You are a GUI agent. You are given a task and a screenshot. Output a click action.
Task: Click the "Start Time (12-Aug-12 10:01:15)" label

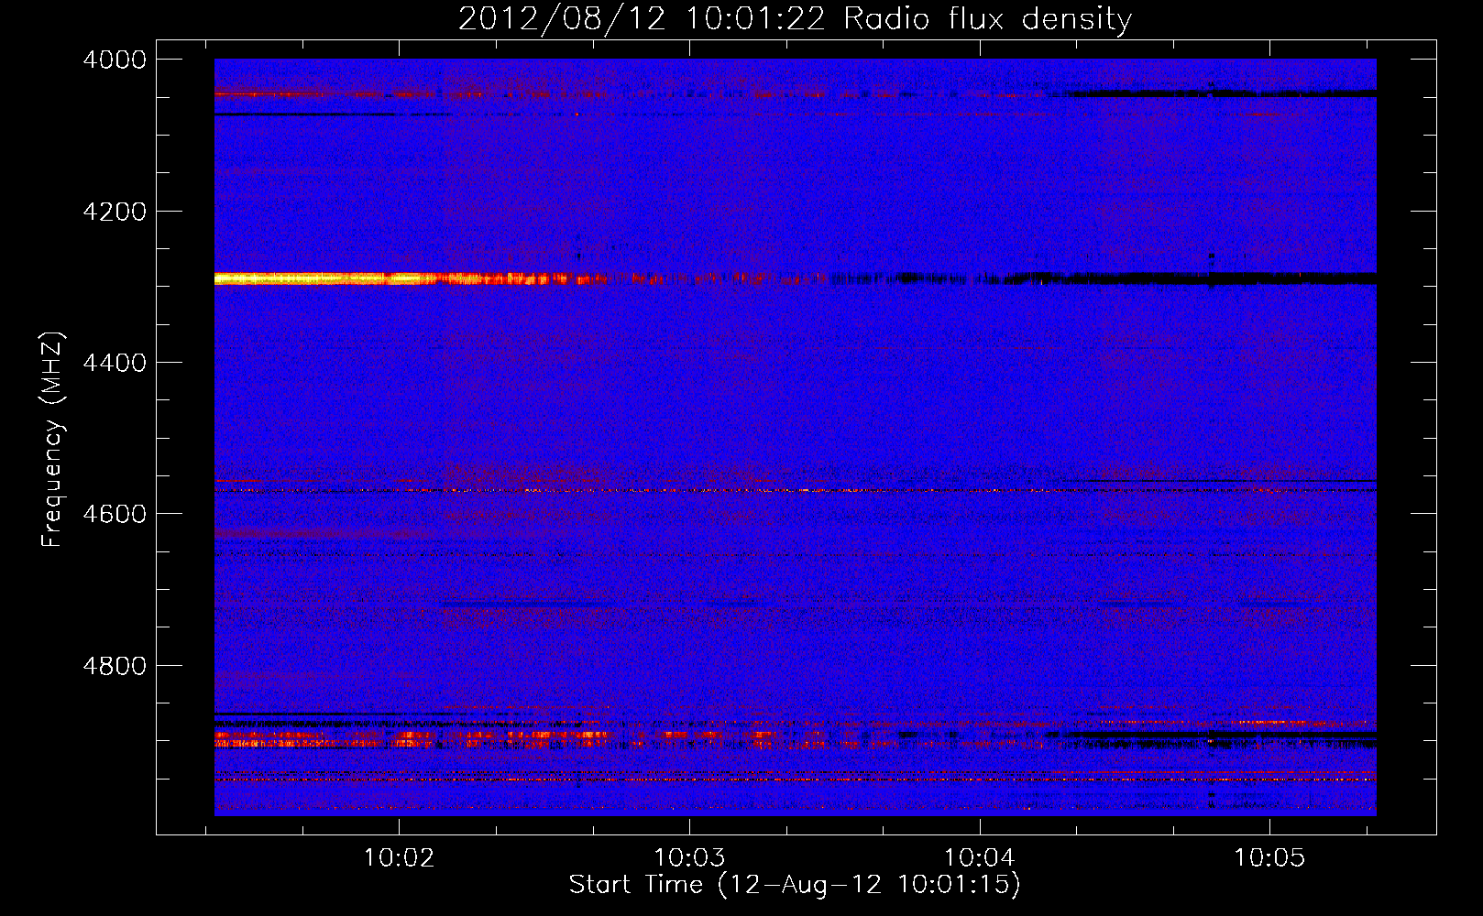tap(794, 884)
